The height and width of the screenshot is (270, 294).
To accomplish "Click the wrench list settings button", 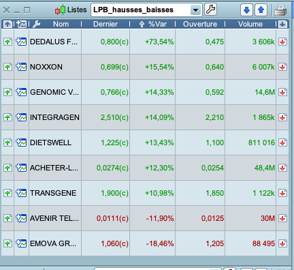I will pyautogui.click(x=211, y=10).
